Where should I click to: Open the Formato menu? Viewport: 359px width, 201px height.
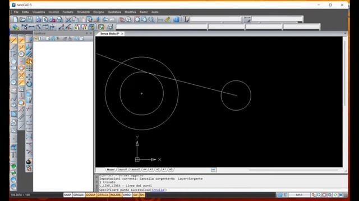click(x=68, y=12)
